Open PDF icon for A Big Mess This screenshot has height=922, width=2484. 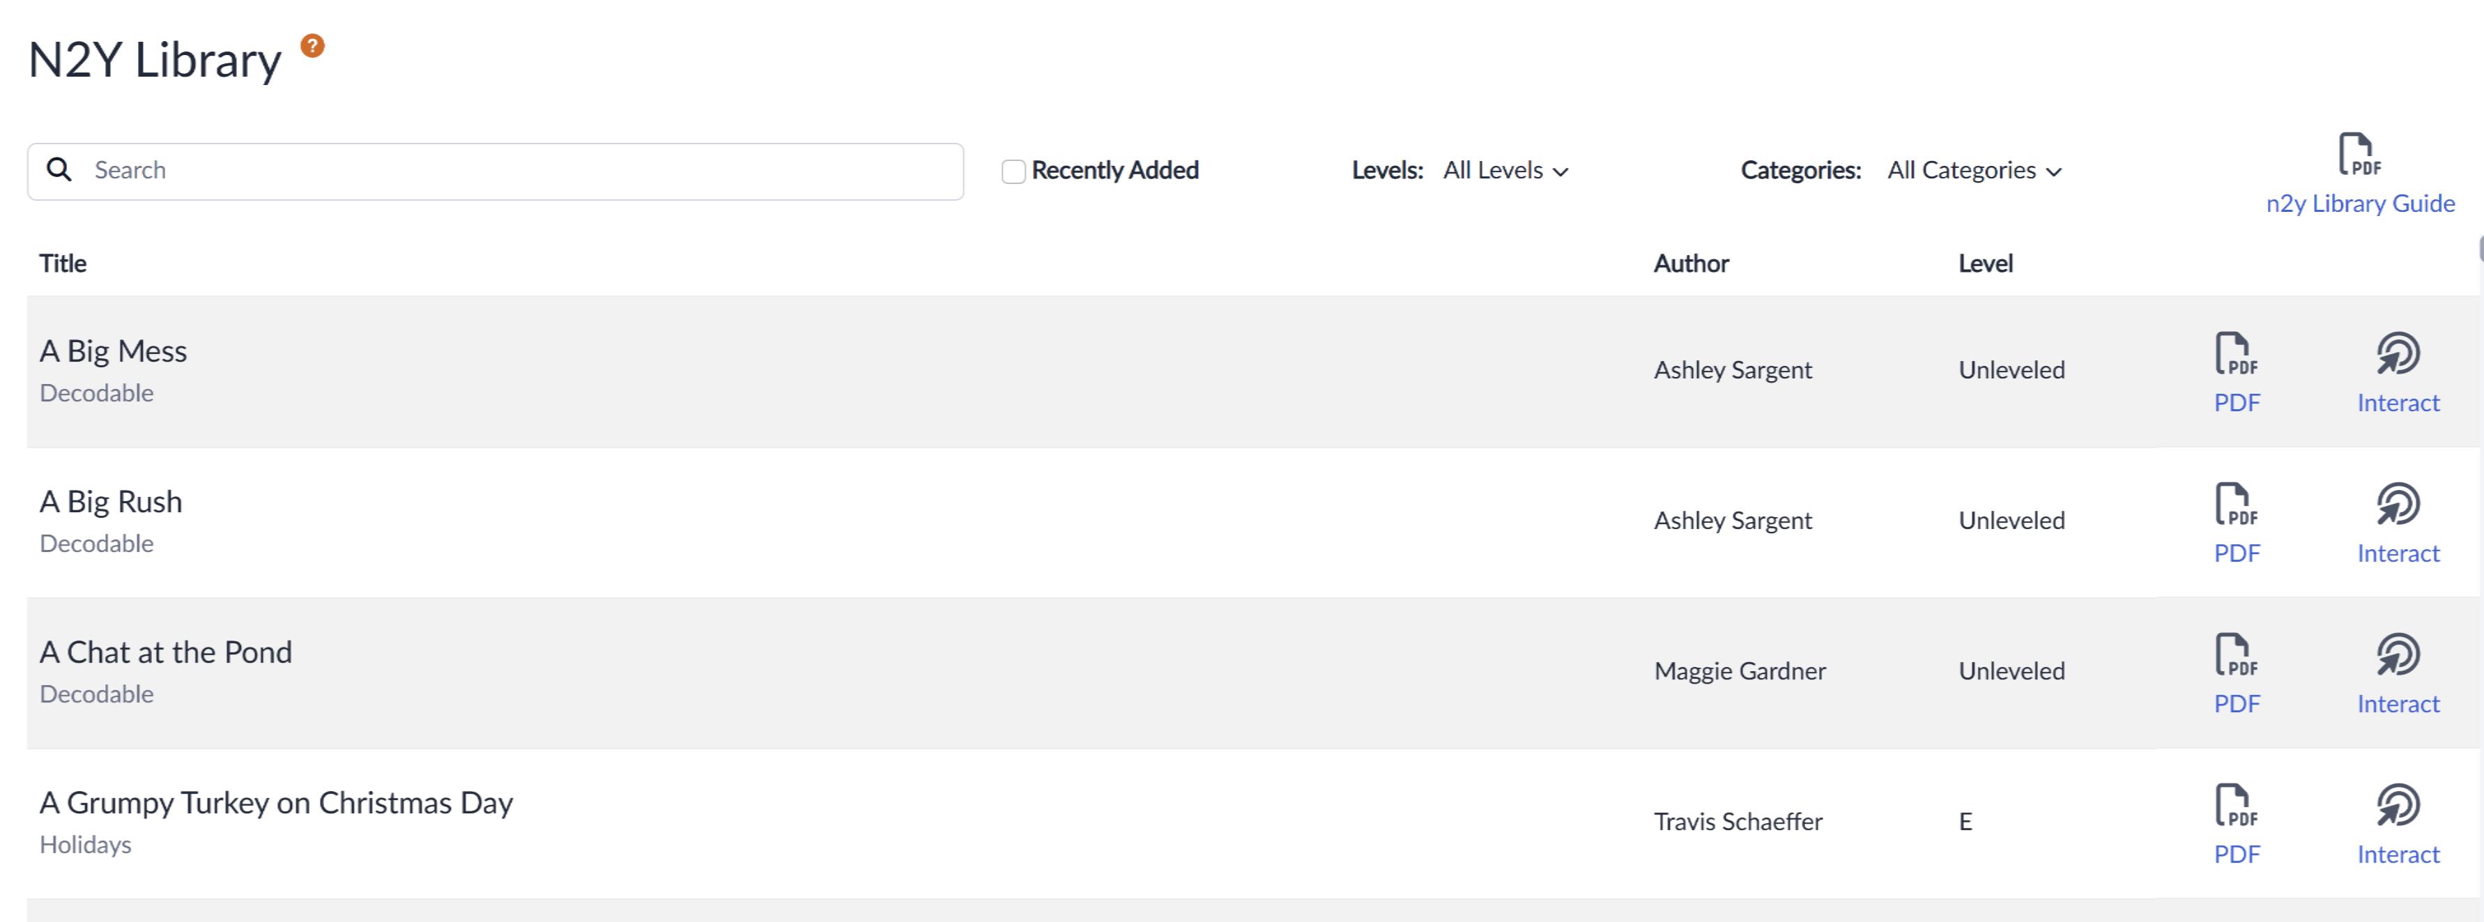click(x=2236, y=353)
